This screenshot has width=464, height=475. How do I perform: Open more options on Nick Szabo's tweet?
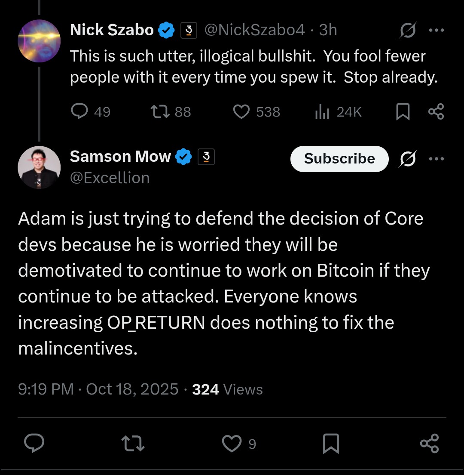(436, 31)
